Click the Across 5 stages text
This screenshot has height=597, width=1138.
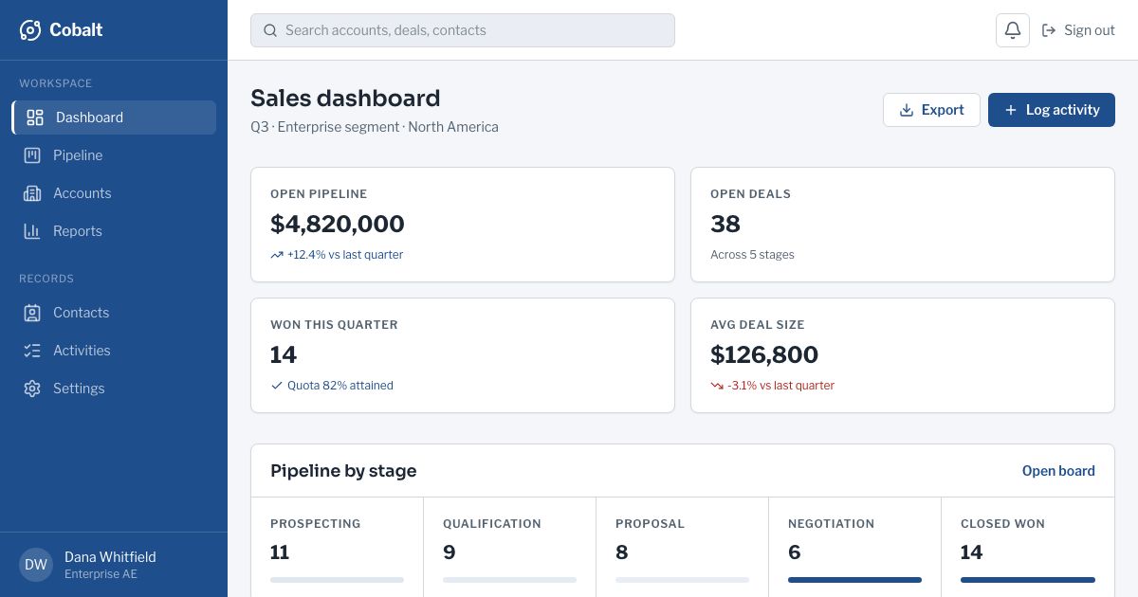752,255
